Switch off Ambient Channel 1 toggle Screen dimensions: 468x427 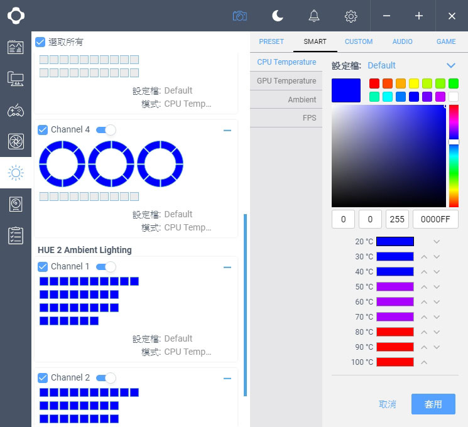pos(106,267)
